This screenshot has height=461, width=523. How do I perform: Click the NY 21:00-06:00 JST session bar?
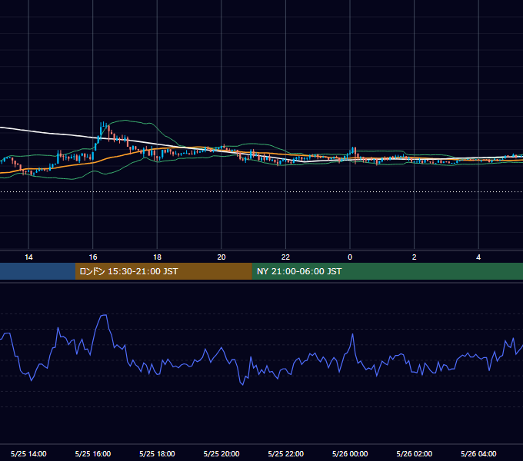pyautogui.click(x=387, y=271)
